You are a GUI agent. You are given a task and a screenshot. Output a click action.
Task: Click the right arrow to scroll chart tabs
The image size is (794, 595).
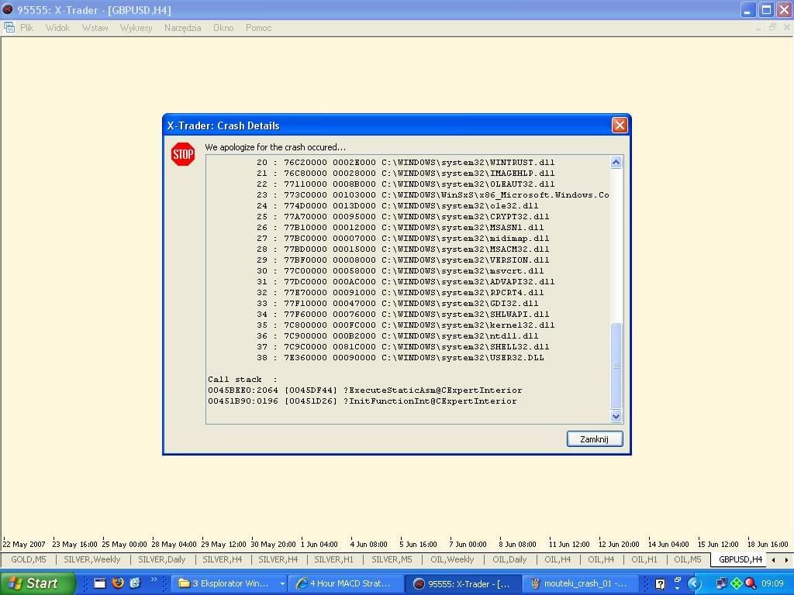tap(786, 559)
